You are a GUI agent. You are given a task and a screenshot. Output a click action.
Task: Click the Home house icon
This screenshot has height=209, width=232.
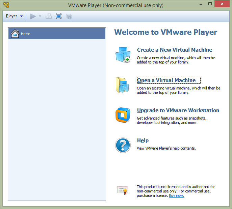tap(15, 33)
